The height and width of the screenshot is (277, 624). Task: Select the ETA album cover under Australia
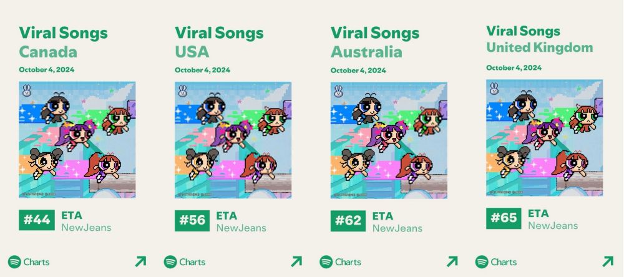click(389, 140)
